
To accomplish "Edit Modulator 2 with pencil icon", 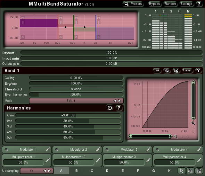I will tap(98, 149).
